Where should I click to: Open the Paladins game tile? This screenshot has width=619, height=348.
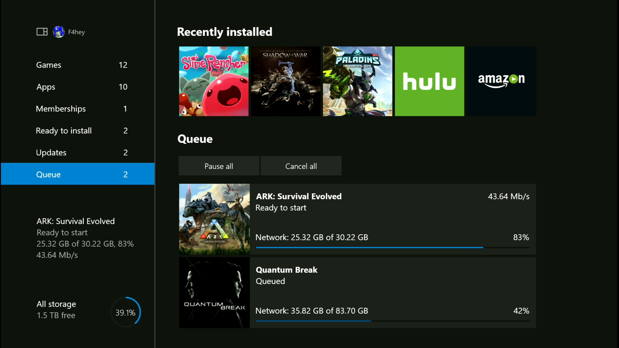click(358, 81)
